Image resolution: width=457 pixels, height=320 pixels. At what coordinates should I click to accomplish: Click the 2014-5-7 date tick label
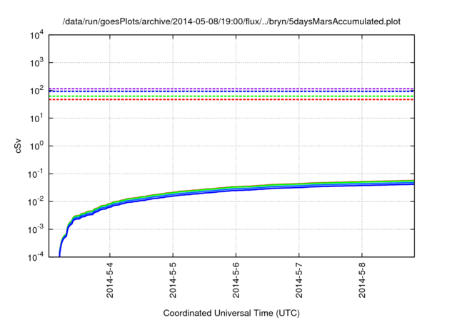(x=299, y=280)
